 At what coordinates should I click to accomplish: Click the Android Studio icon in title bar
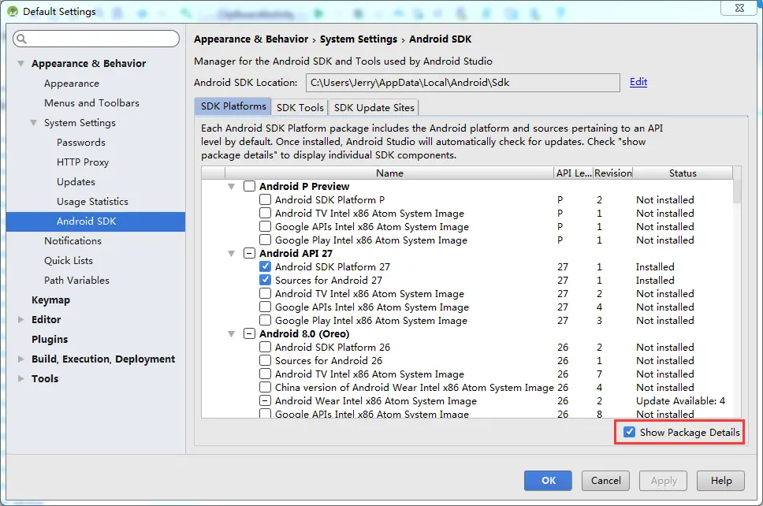click(x=12, y=11)
